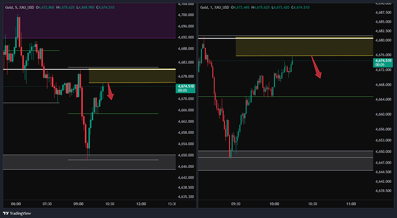
Task: Click the 07:30 time axis label
Action: pyautogui.click(x=47, y=204)
